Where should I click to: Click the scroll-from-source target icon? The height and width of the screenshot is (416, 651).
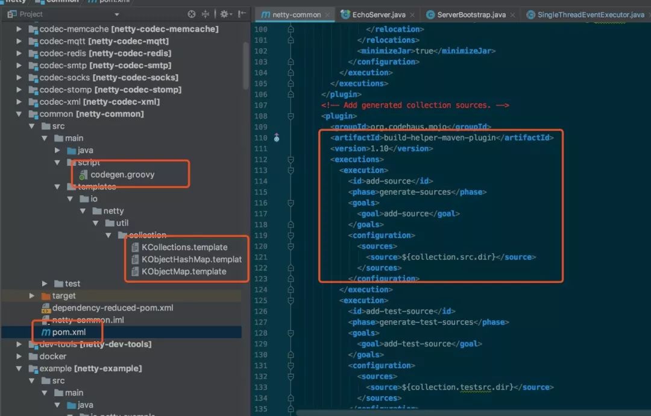(192, 14)
